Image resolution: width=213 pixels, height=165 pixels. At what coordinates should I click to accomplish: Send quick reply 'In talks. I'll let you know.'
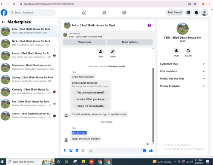pos(91,99)
